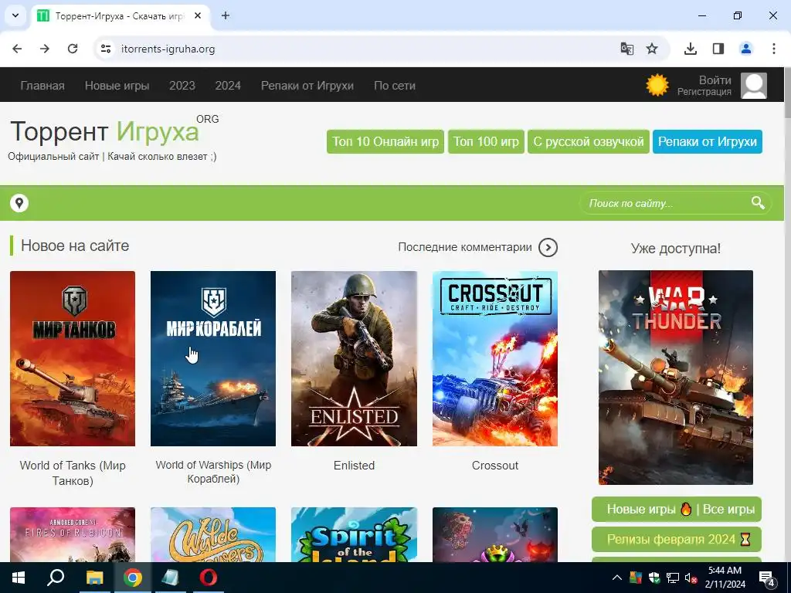Reload the page with refresh icon
This screenshot has width=791, height=593.
click(x=73, y=49)
